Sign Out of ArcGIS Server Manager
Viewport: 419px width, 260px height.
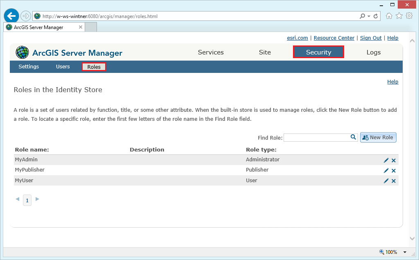pyautogui.click(x=370, y=38)
